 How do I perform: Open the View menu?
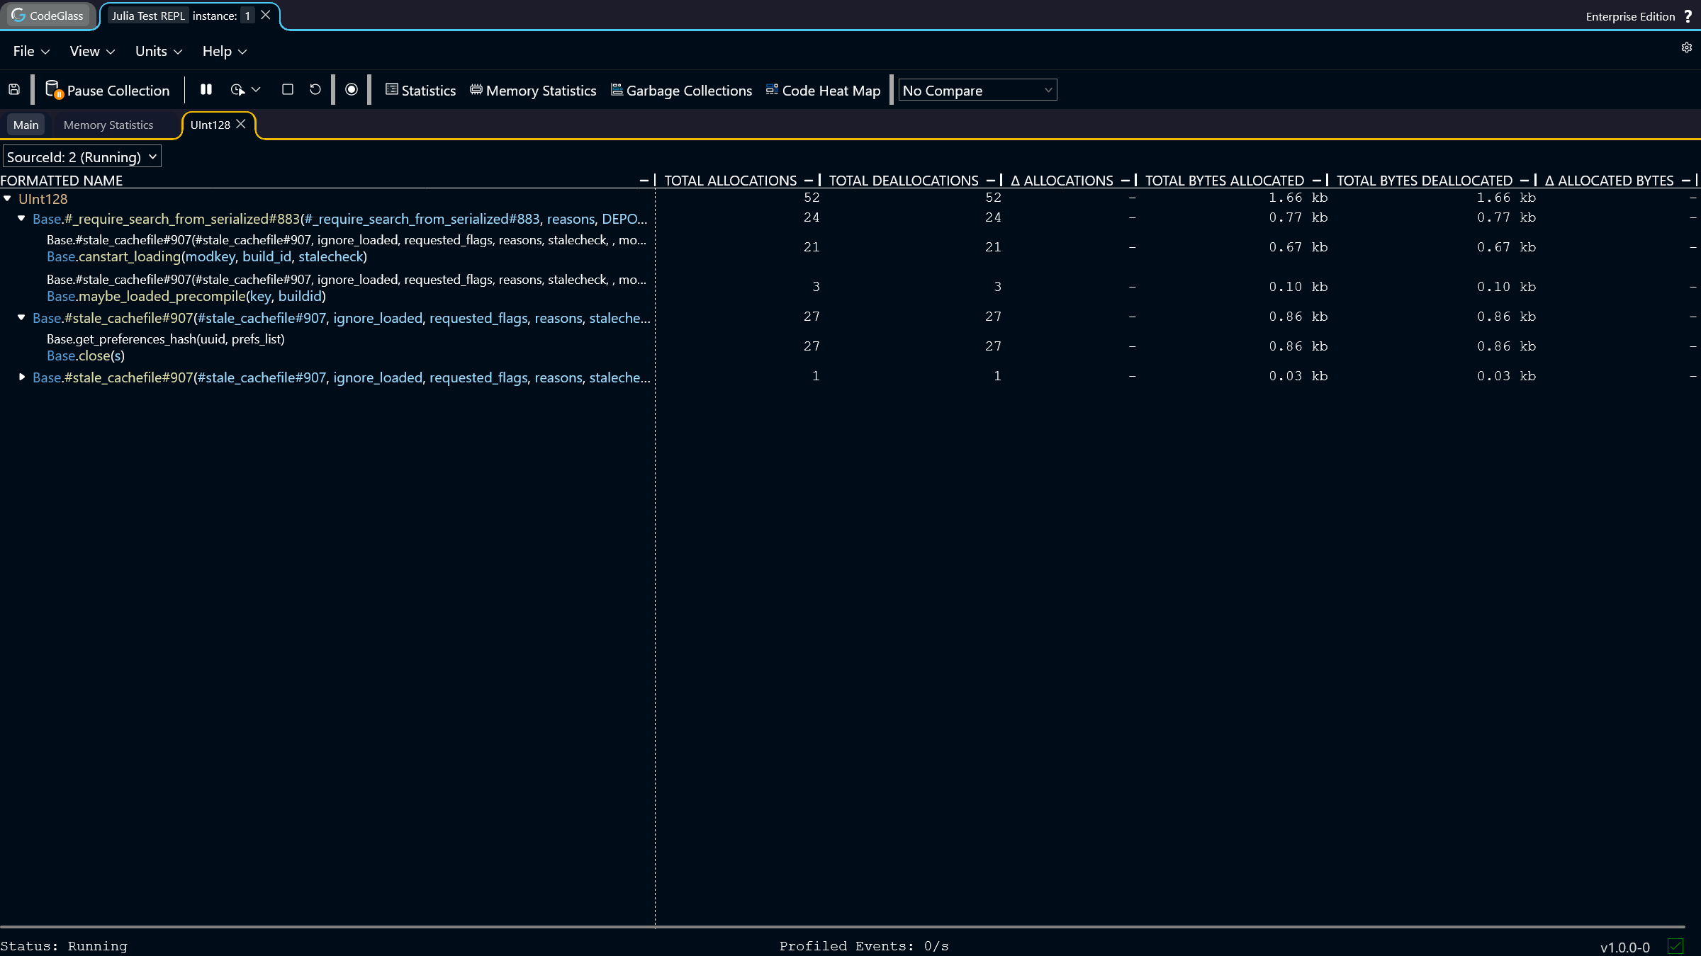point(92,51)
